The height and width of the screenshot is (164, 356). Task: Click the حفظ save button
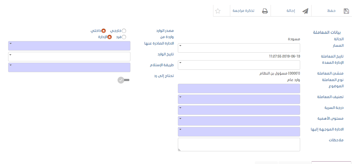click(x=331, y=11)
